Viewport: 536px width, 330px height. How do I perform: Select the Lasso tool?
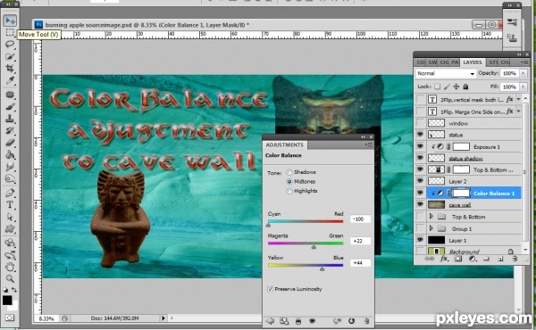point(10,45)
